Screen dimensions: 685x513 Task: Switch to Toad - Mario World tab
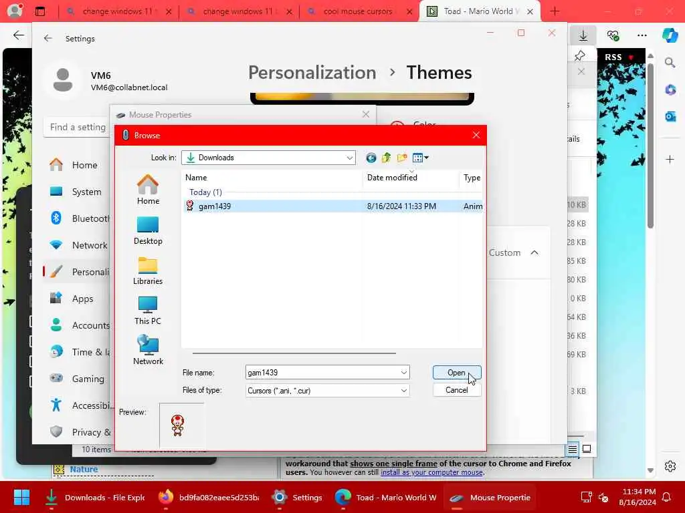[480, 11]
